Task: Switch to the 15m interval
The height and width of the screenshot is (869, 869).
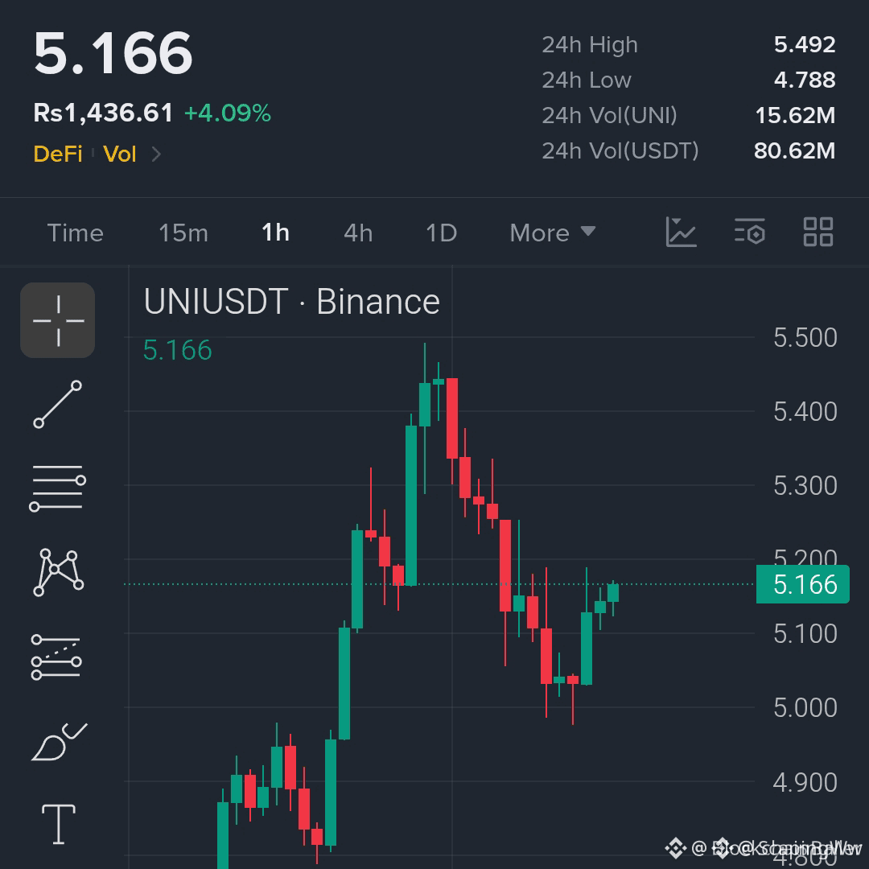Action: [x=183, y=233]
